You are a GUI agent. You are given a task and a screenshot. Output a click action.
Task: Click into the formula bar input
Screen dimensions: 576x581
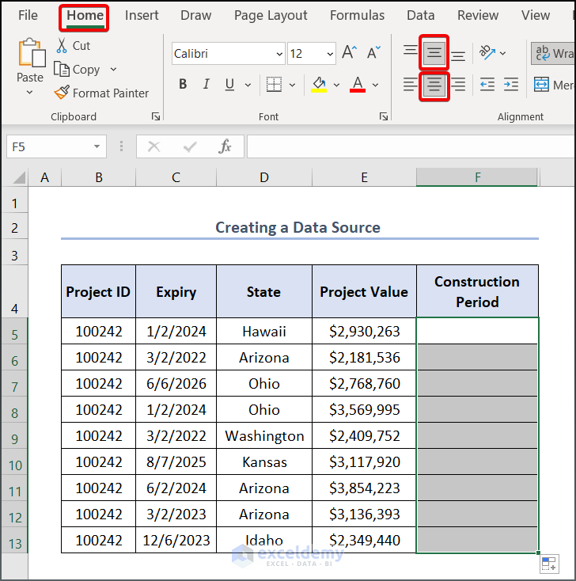tap(411, 146)
